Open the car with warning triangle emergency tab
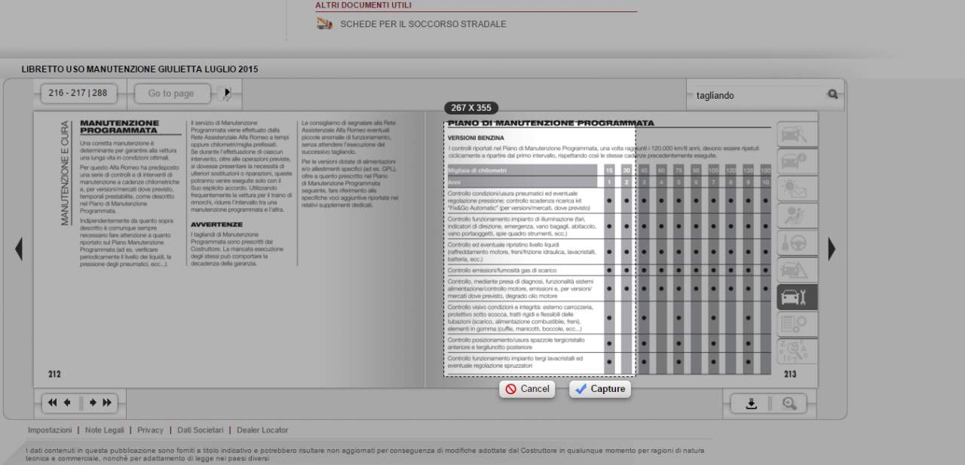This screenshot has width=965, height=465. 797,271
